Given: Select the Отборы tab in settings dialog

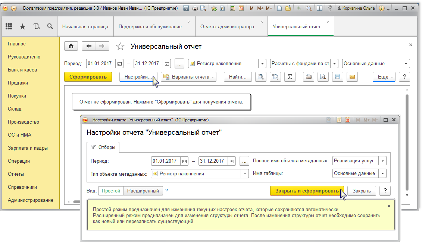Looking at the screenshot, I should coord(103,147).
